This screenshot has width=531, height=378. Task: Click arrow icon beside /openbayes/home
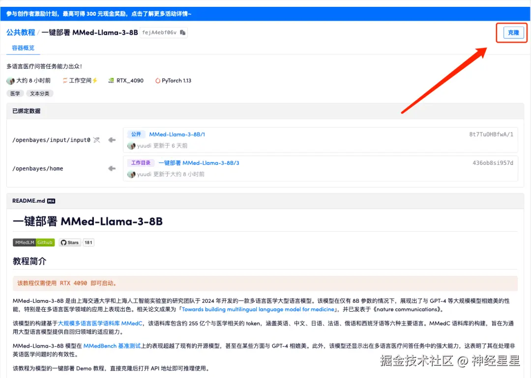point(112,168)
